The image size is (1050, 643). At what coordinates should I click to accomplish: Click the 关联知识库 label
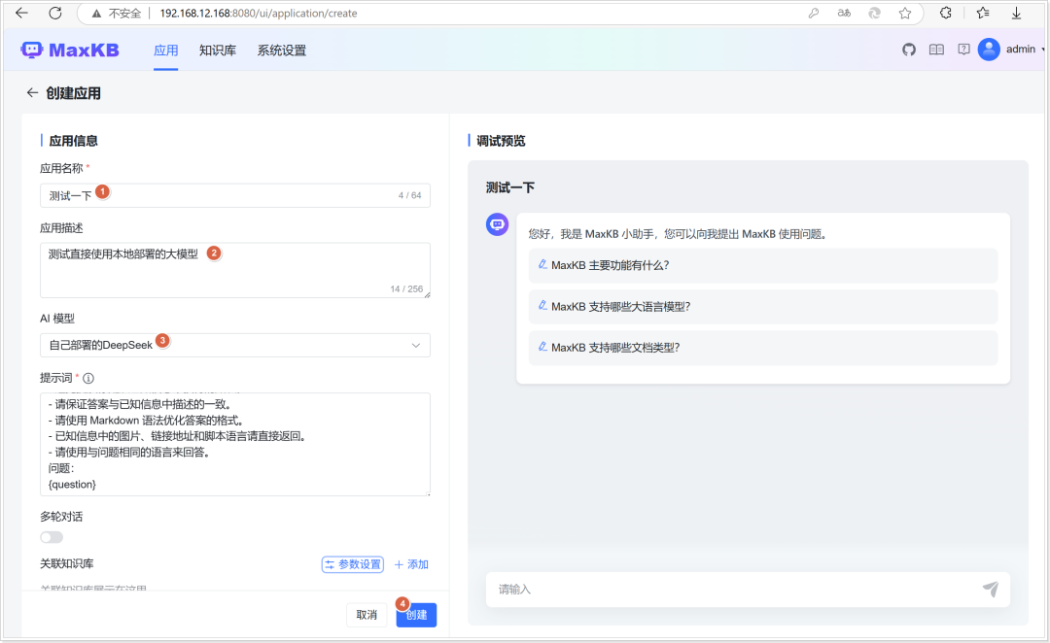click(x=67, y=564)
